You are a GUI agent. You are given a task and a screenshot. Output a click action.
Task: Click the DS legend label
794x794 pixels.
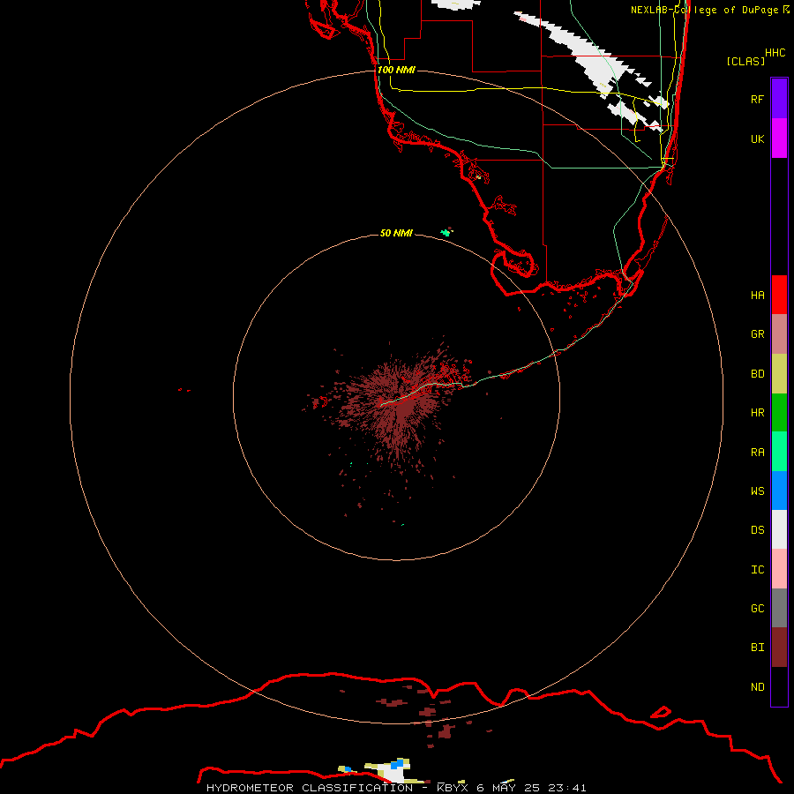[x=757, y=529]
